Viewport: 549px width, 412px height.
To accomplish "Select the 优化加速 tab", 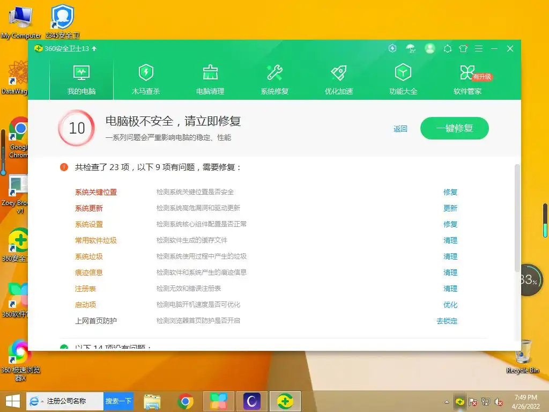I will pos(339,80).
